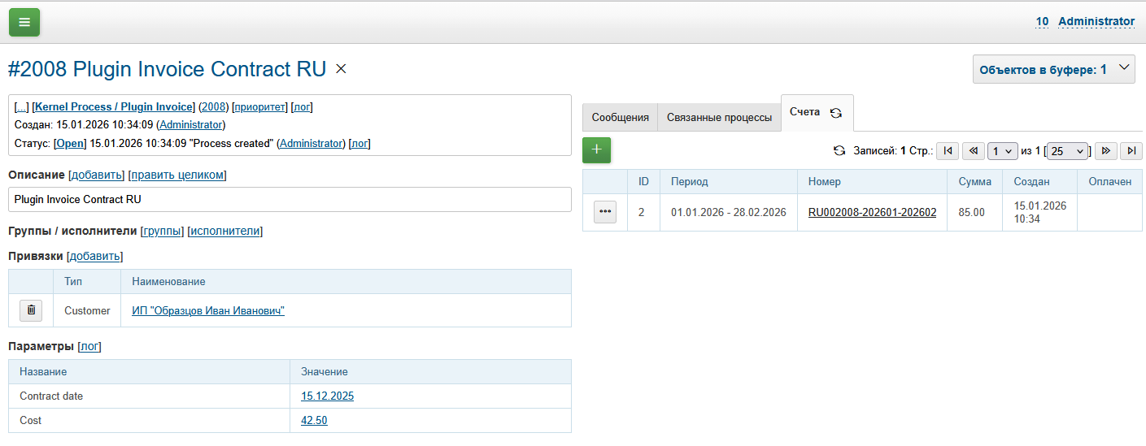Screen dimensions: 1146x446
Task: Open the page size 25 dropdown
Action: [x=1067, y=151]
